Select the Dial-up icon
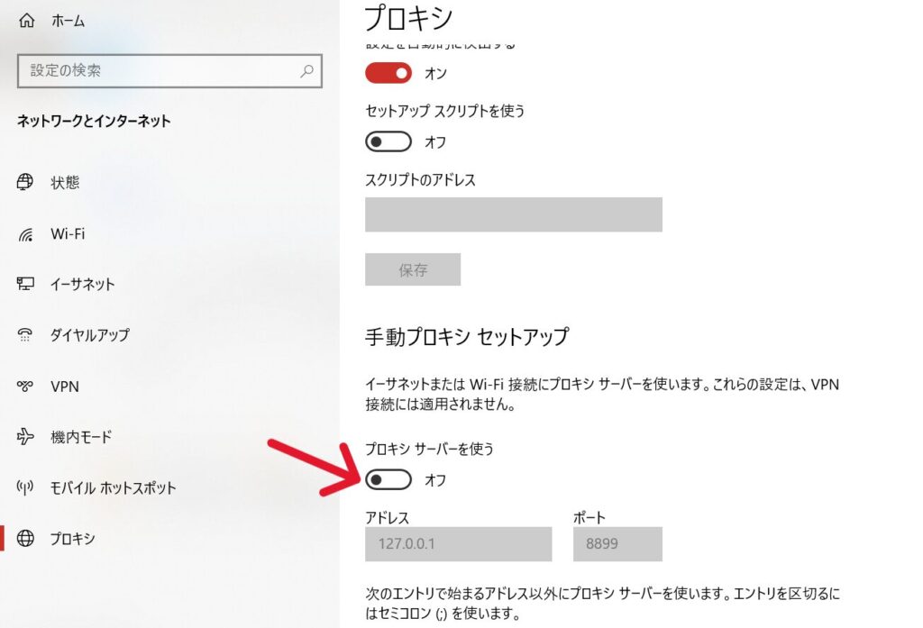 (x=26, y=335)
